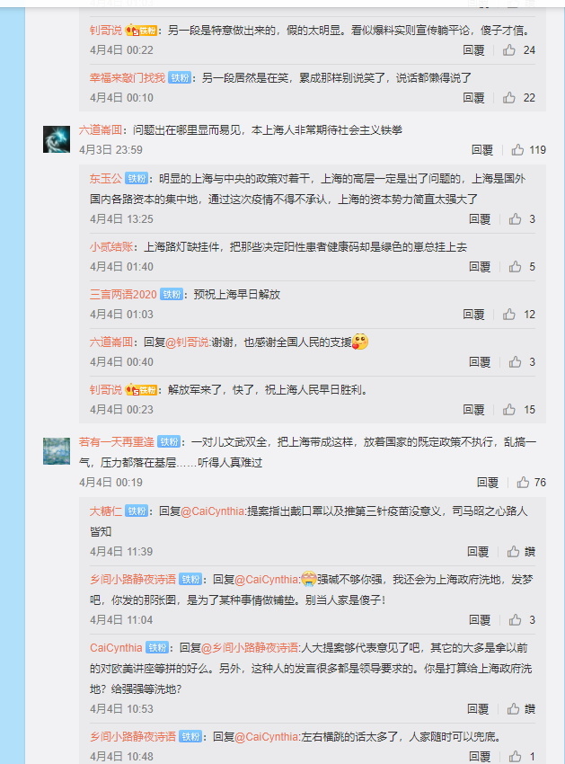Like 若有一天再重逢's comment with 76 likes
Screen dimensions: 565x764
point(532,483)
